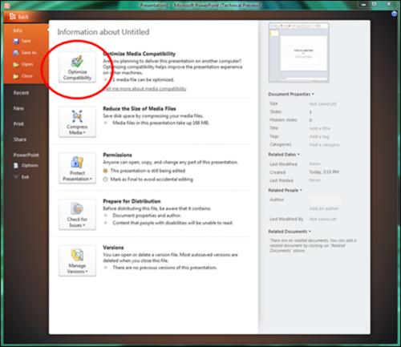This screenshot has width=401, height=347.
Task: Click the Add a tag field
Action: [319, 136]
